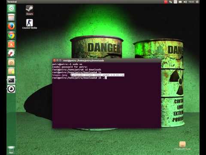Click the 'cd Downloads' command line

pos(77,70)
